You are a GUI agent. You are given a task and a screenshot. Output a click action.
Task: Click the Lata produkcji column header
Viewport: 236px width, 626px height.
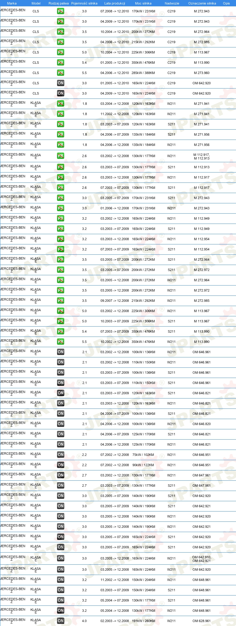pyautogui.click(x=115, y=3)
